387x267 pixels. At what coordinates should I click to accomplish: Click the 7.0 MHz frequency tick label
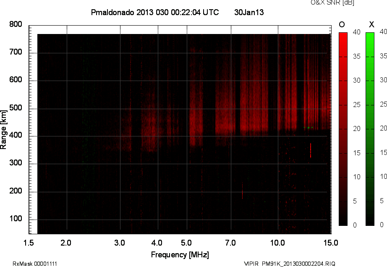coord(230,243)
